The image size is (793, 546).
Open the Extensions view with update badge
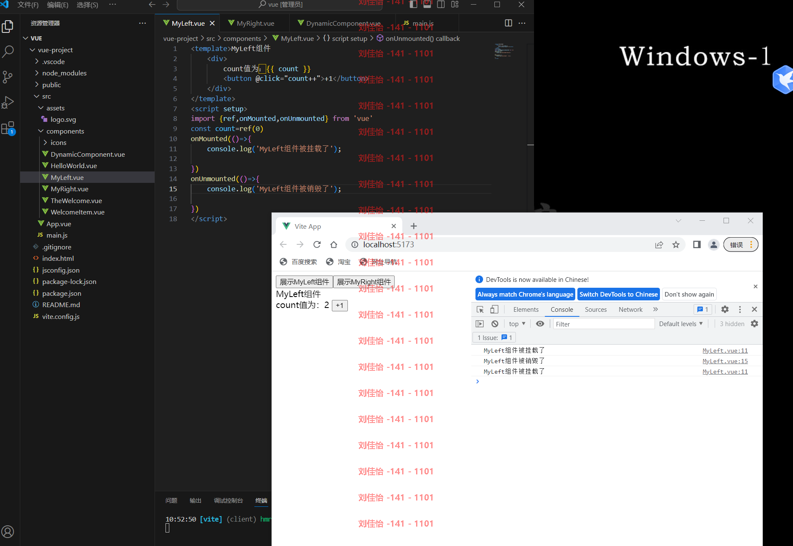tap(8, 128)
